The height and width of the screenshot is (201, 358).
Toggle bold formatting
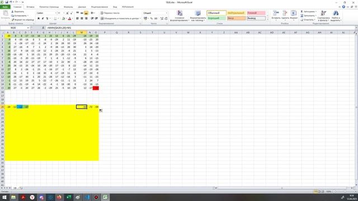click(x=39, y=18)
